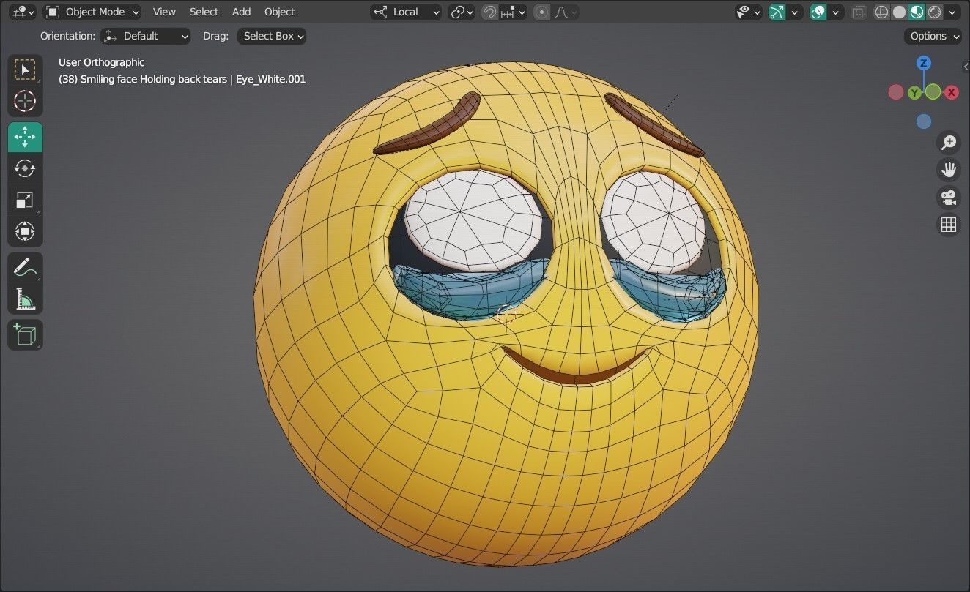Toggle proportional editing
The height and width of the screenshot is (592, 970).
[541, 12]
